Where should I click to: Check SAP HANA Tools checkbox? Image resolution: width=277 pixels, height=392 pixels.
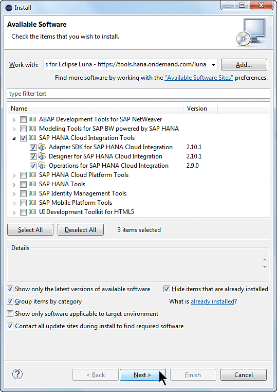tap(23, 185)
